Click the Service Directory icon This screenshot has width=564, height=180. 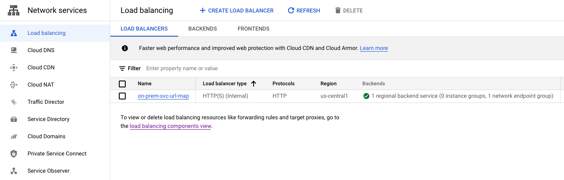click(x=13, y=119)
